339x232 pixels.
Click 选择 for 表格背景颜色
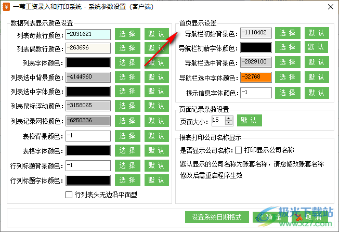click(127, 136)
